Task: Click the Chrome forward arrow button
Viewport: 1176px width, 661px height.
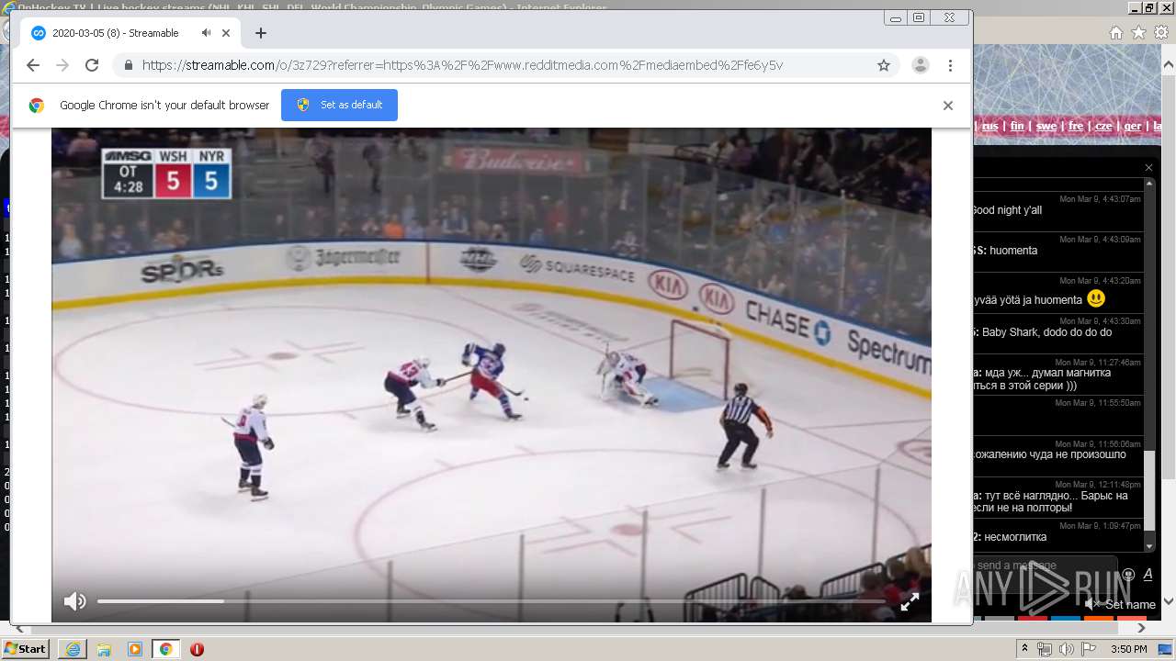Action: pos(62,65)
